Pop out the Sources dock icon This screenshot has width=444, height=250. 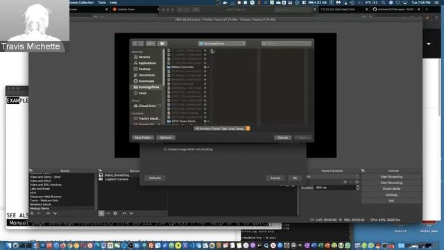point(100,170)
